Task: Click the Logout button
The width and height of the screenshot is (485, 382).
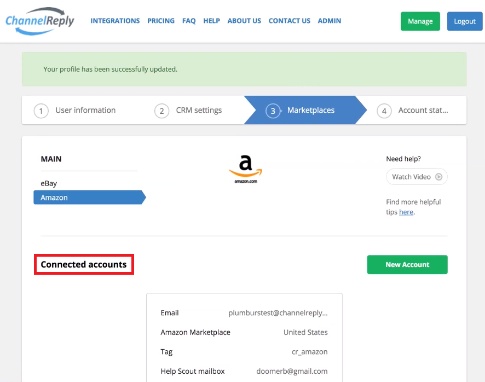Action: (x=465, y=21)
